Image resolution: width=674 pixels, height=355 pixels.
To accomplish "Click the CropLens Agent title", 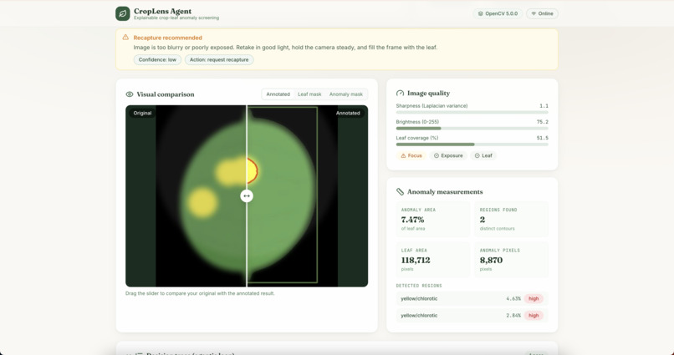I will coord(162,11).
